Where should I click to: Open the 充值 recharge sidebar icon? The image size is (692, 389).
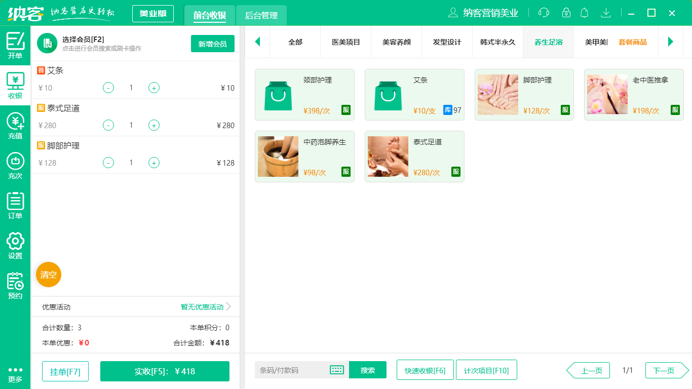click(15, 126)
